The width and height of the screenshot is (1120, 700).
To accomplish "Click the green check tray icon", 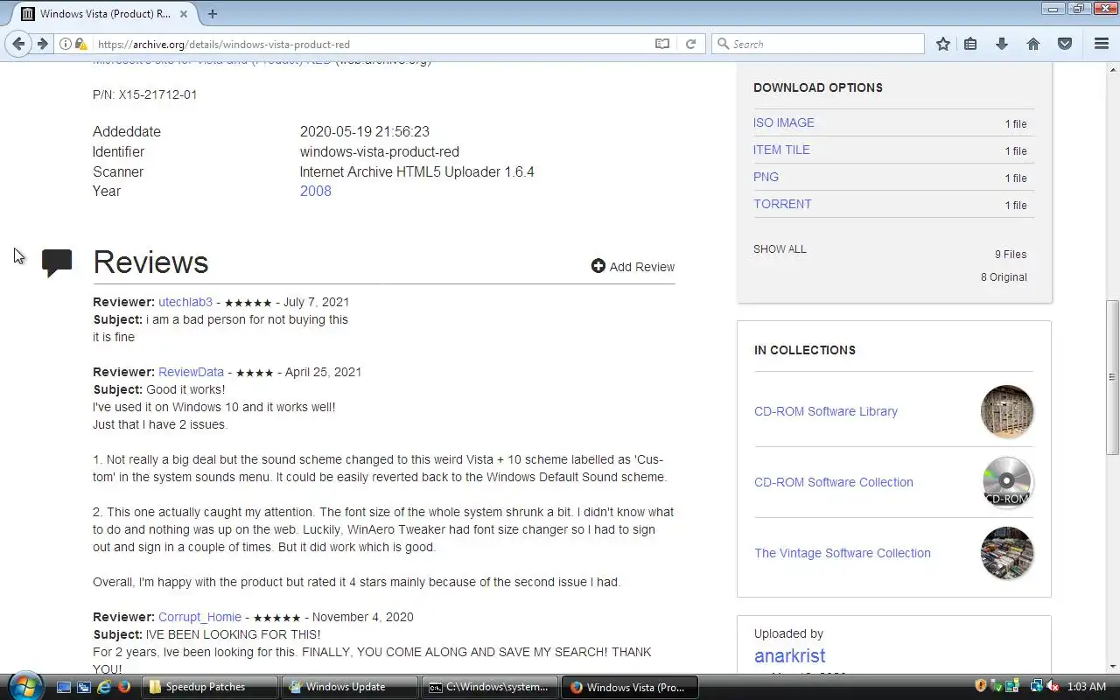I will coord(997,687).
